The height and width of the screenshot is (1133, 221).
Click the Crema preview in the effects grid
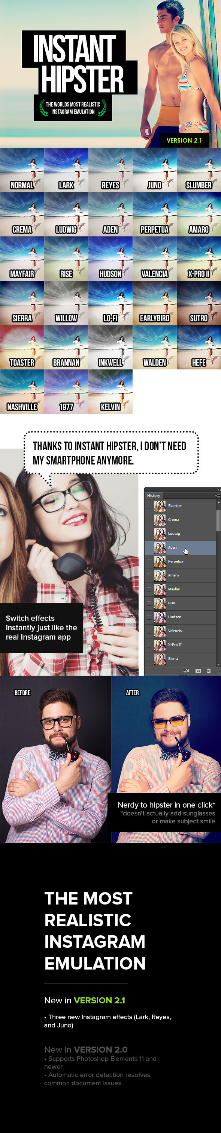(x=22, y=214)
